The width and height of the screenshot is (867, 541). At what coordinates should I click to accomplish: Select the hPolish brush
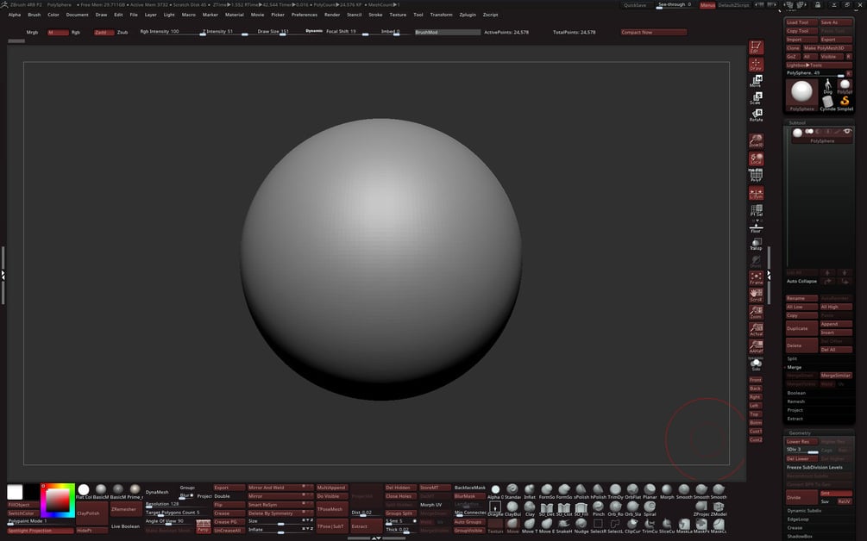[x=599, y=491]
